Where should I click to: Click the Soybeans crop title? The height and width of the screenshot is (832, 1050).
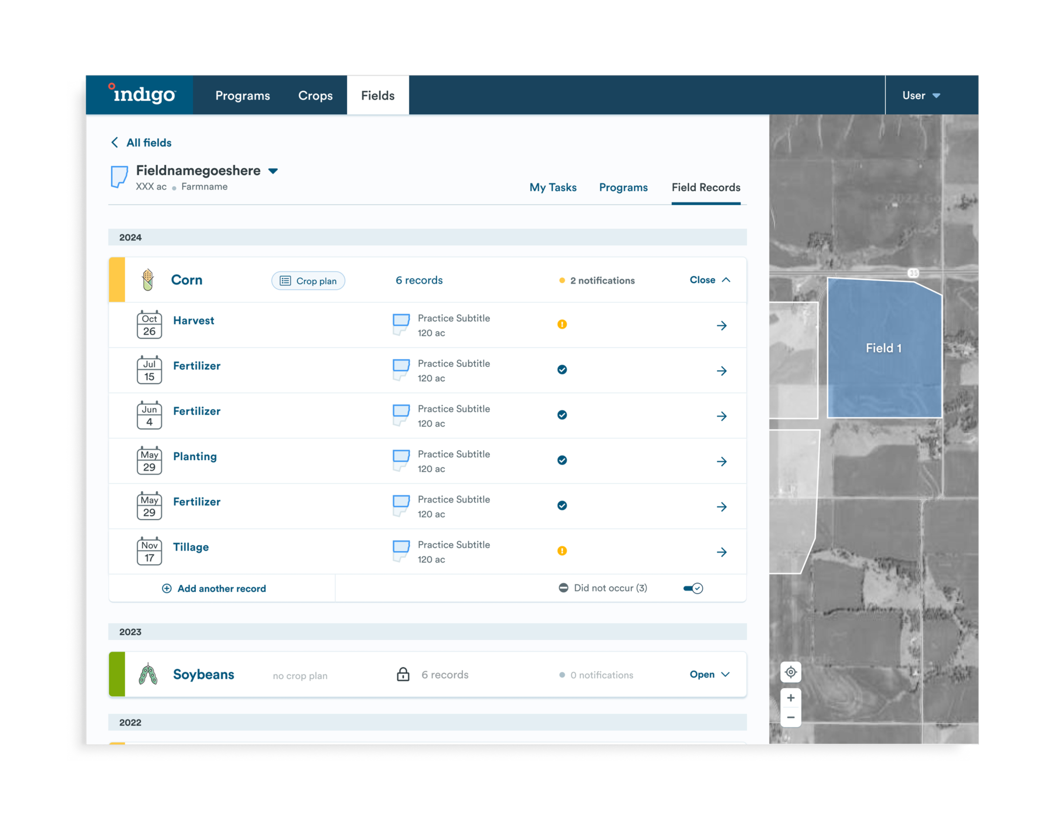[x=204, y=674]
